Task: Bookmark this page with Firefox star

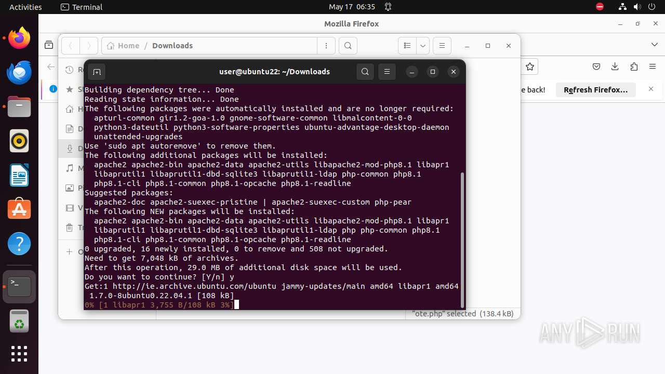Action: (530, 66)
